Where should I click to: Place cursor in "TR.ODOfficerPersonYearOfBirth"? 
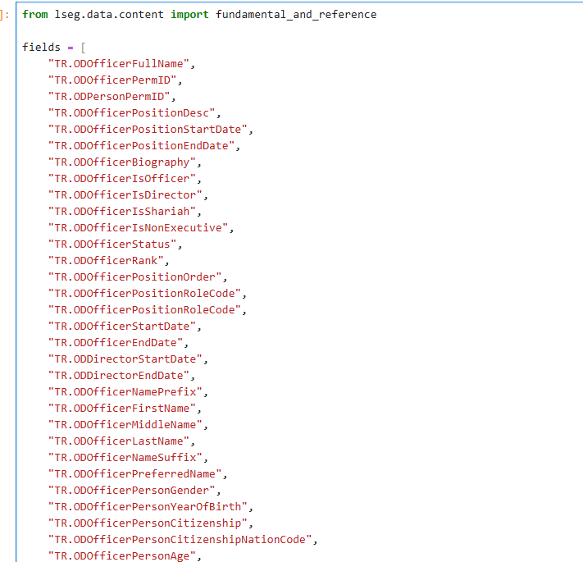(148, 506)
